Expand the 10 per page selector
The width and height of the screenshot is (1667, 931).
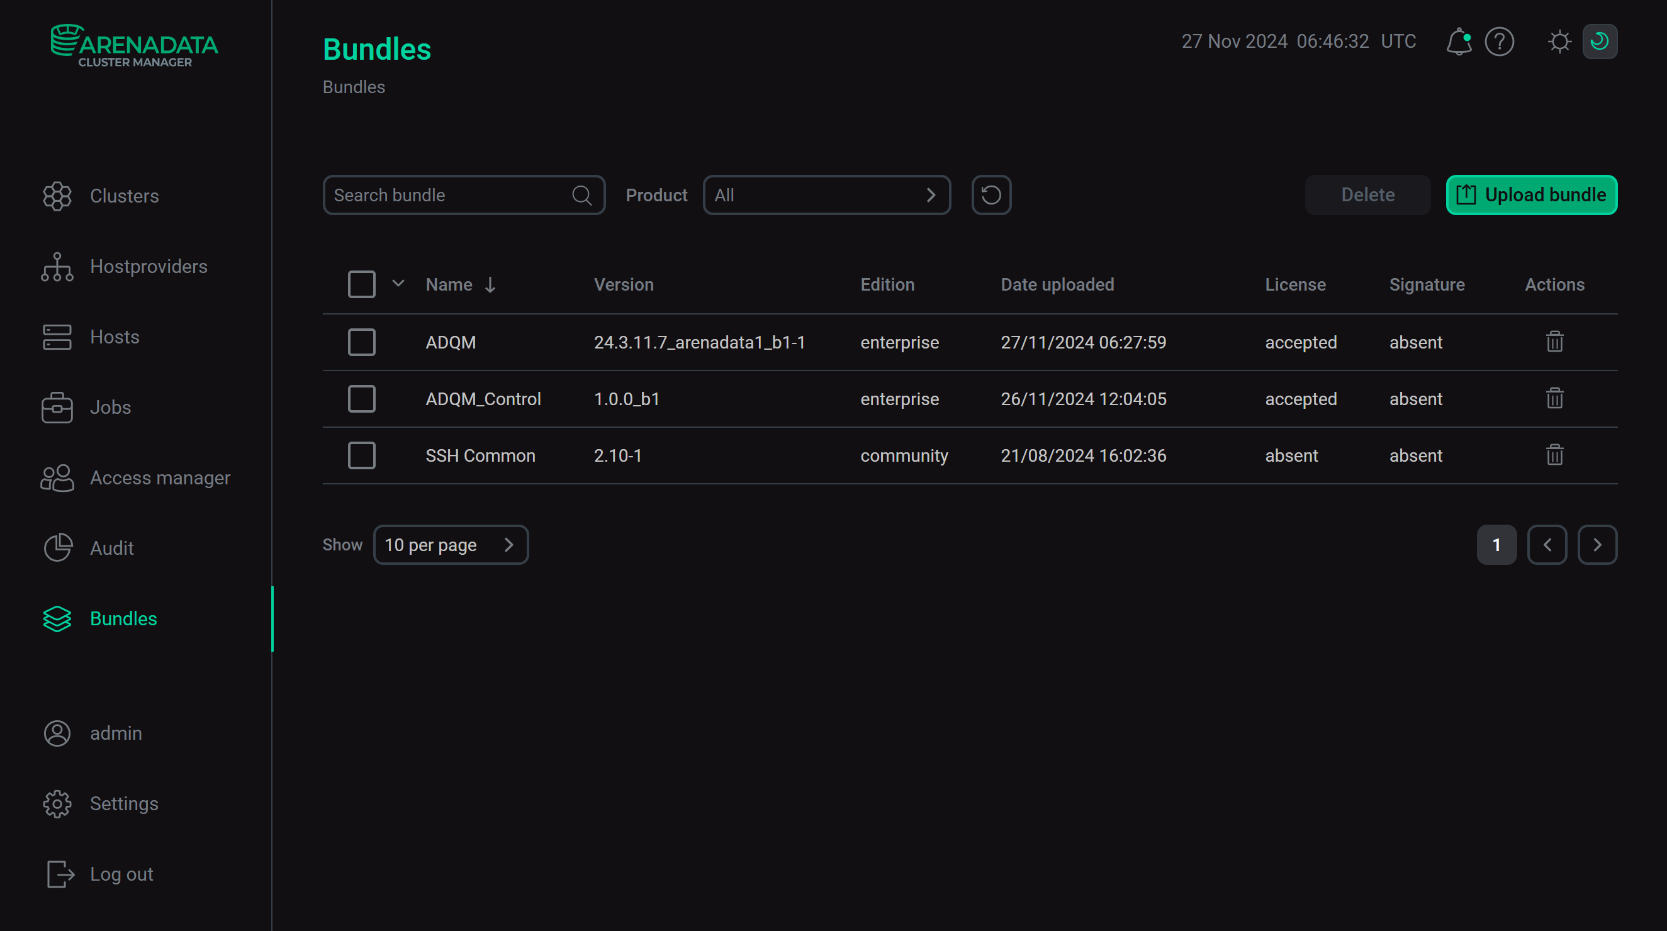click(x=451, y=545)
